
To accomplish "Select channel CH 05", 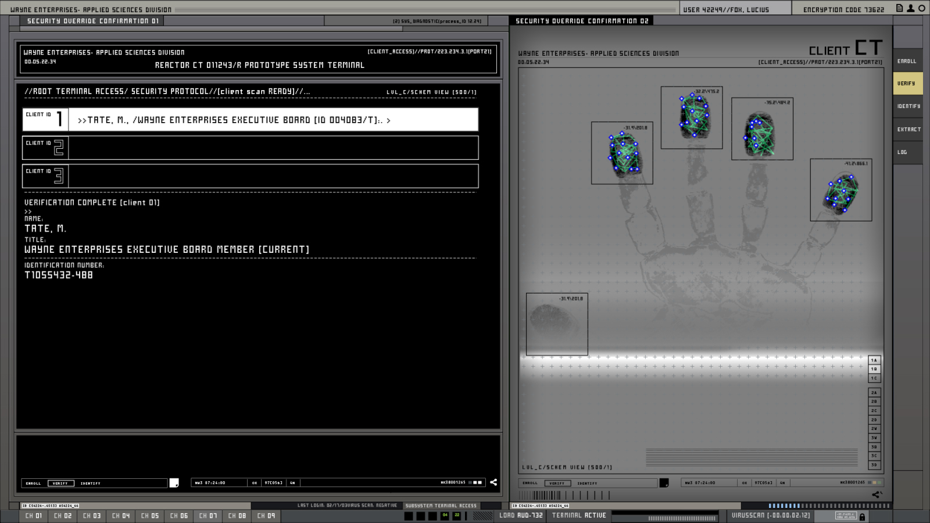I will coord(150,516).
